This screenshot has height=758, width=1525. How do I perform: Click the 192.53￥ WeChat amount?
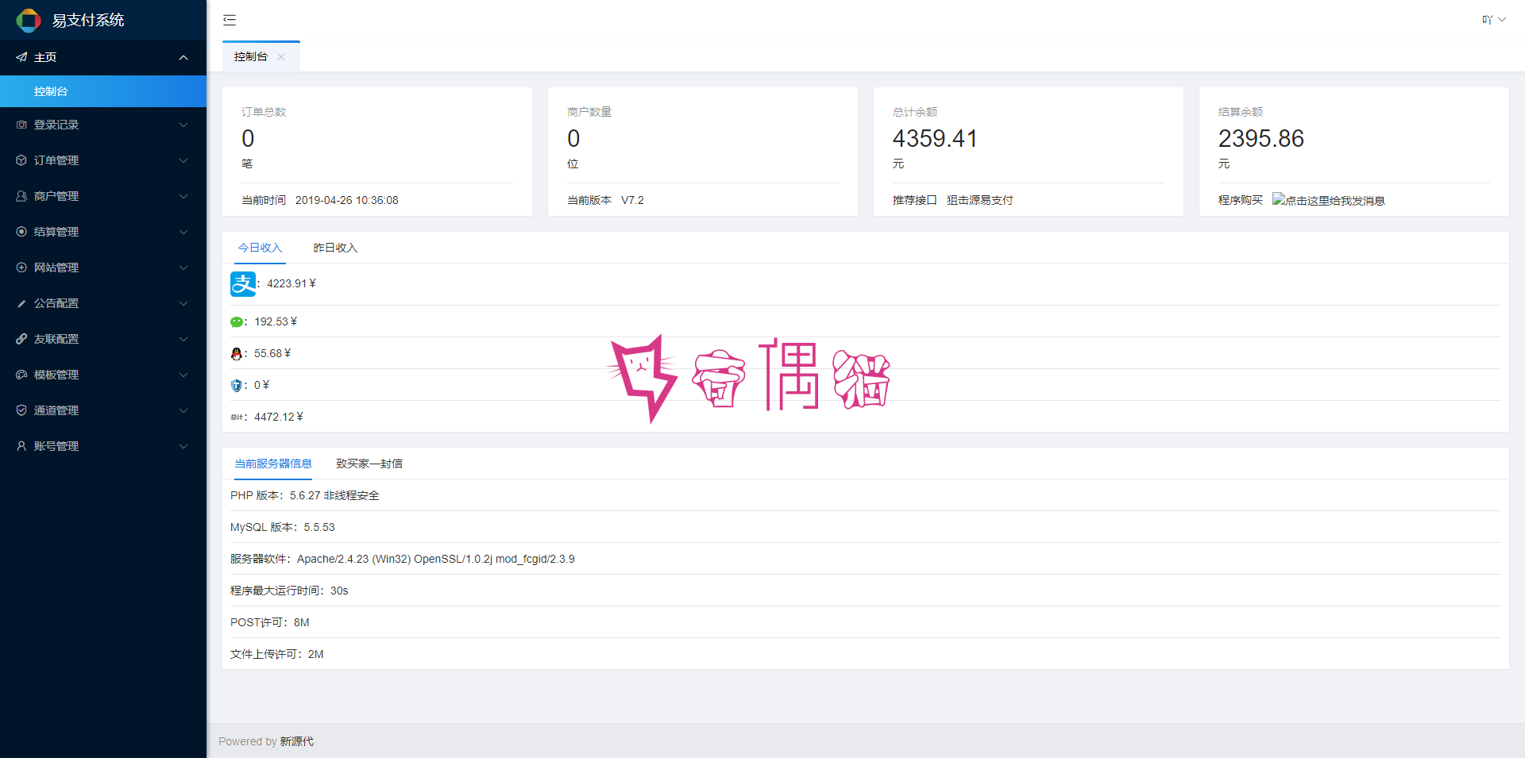pos(276,321)
